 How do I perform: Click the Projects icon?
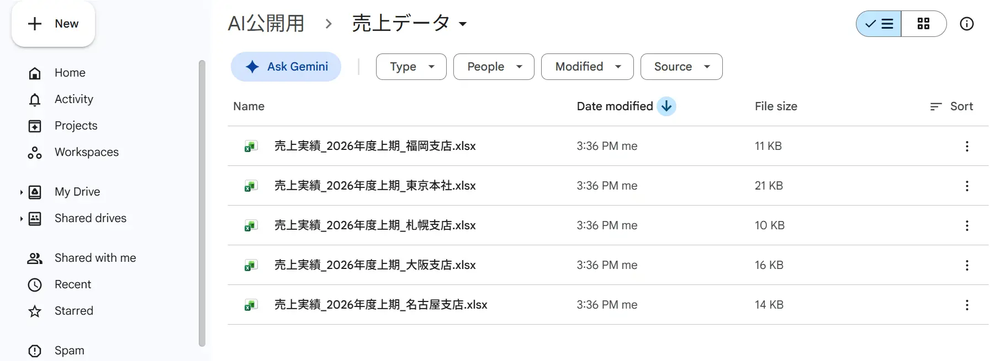coord(35,126)
